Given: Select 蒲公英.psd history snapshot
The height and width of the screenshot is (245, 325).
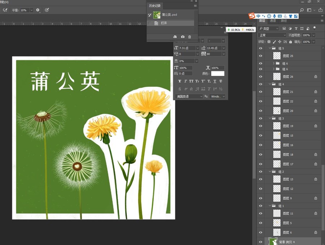Looking at the screenshot, I should [x=170, y=15].
